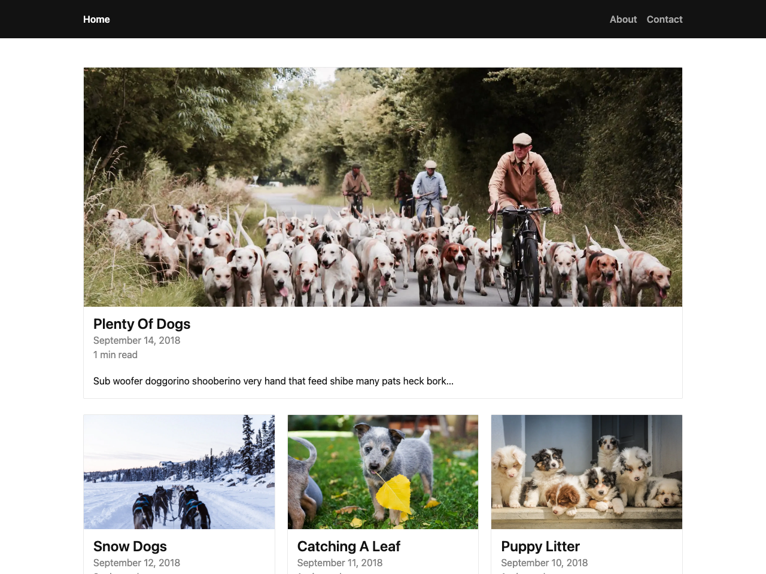Click the September 10, 2018 date

pyautogui.click(x=545, y=563)
